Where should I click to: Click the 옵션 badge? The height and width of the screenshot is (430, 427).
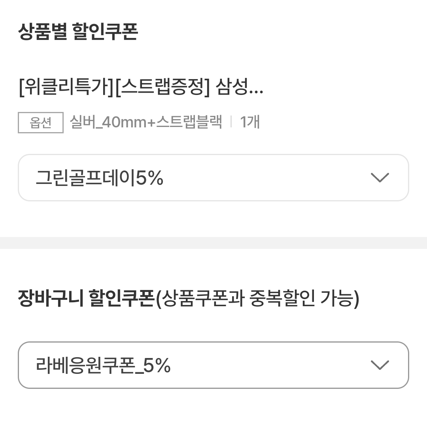pyautogui.click(x=41, y=123)
